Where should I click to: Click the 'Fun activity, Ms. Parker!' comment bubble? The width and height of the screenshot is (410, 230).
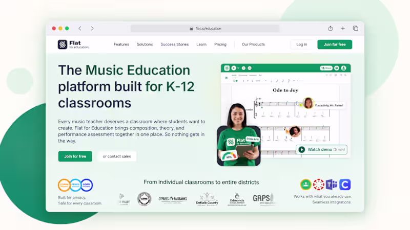[329, 105]
